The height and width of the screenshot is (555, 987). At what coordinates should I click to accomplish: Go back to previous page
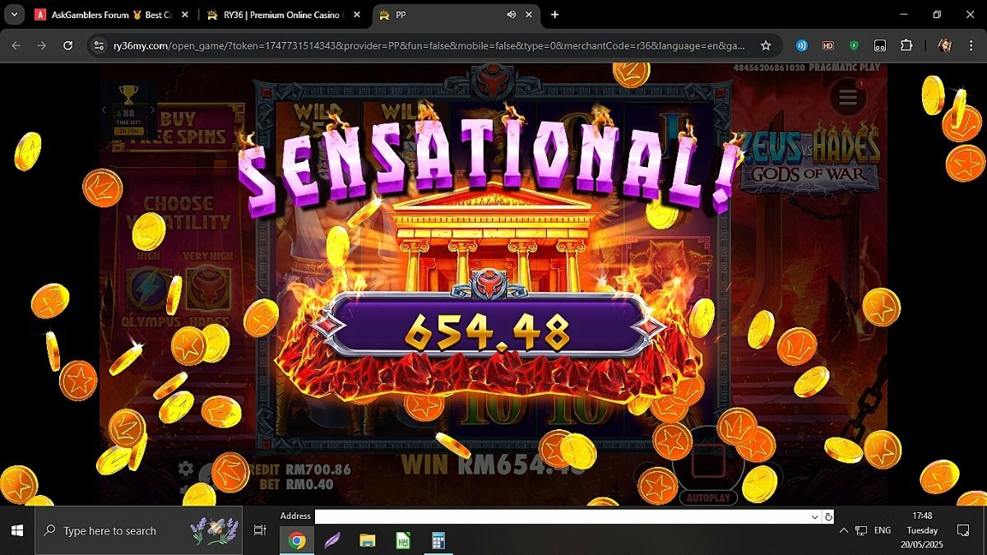click(x=16, y=46)
